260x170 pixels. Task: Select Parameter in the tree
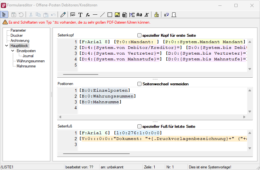click(18, 30)
